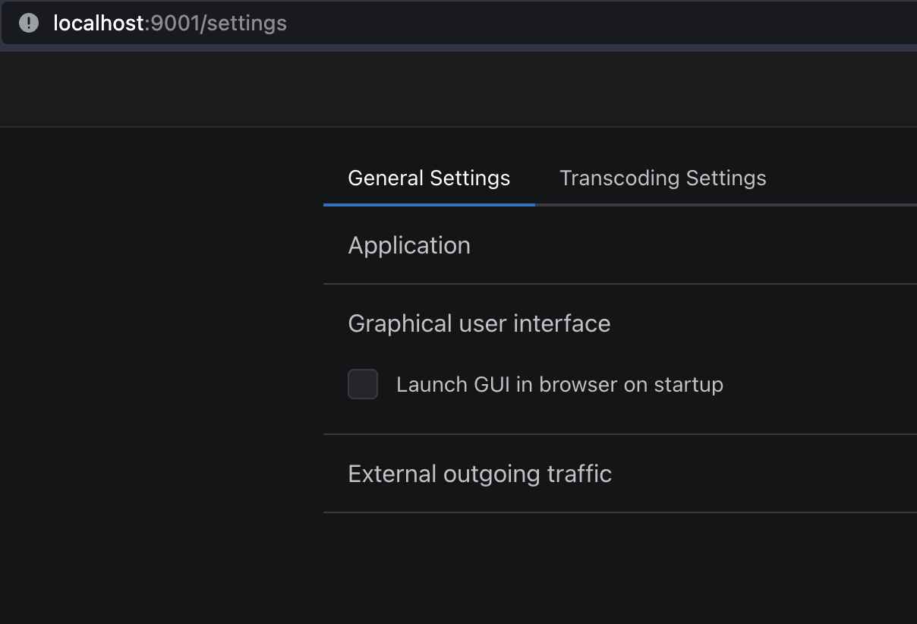This screenshot has height=624, width=917.
Task: Collapse the Graphical user interface section
Action: click(478, 323)
